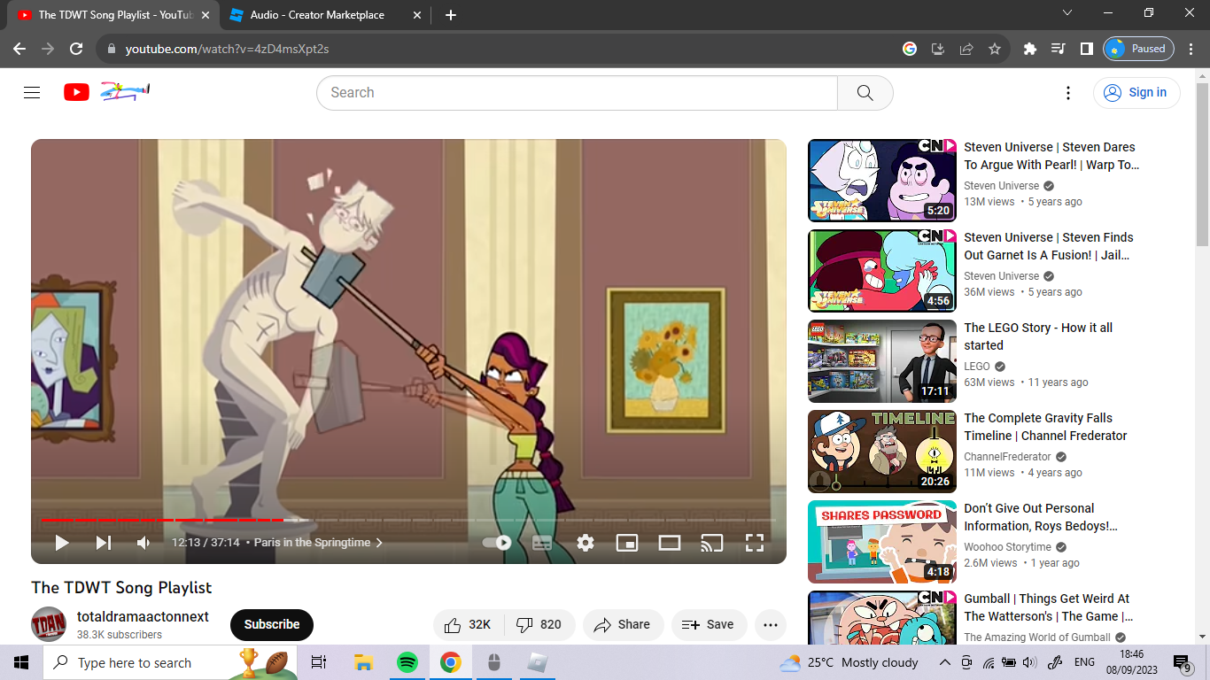The height and width of the screenshot is (680, 1210).
Task: Switch to Audio - Creator Marketplace tab
Action: [x=318, y=15]
